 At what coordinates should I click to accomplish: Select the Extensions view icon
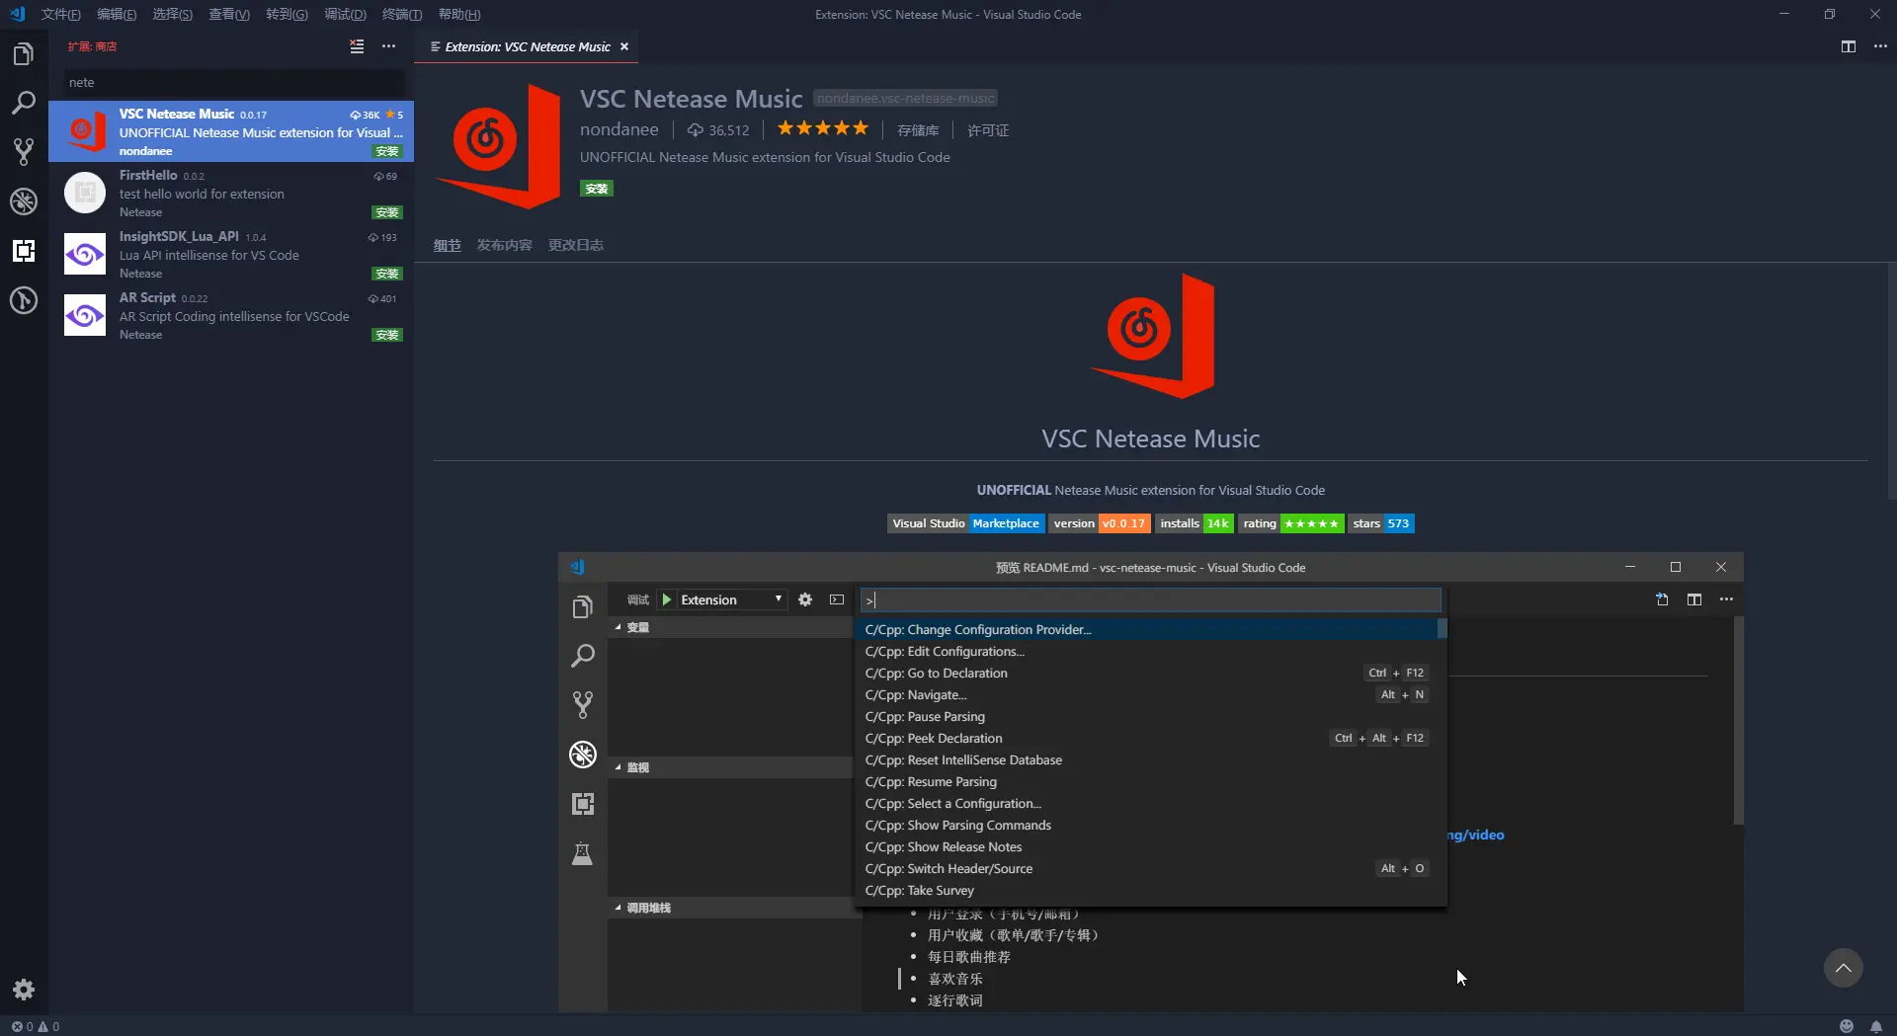(x=24, y=251)
